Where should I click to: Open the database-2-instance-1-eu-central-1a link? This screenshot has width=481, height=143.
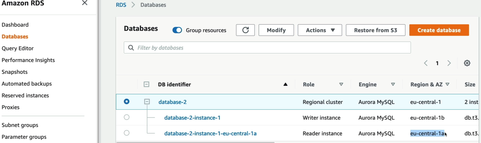(210, 133)
